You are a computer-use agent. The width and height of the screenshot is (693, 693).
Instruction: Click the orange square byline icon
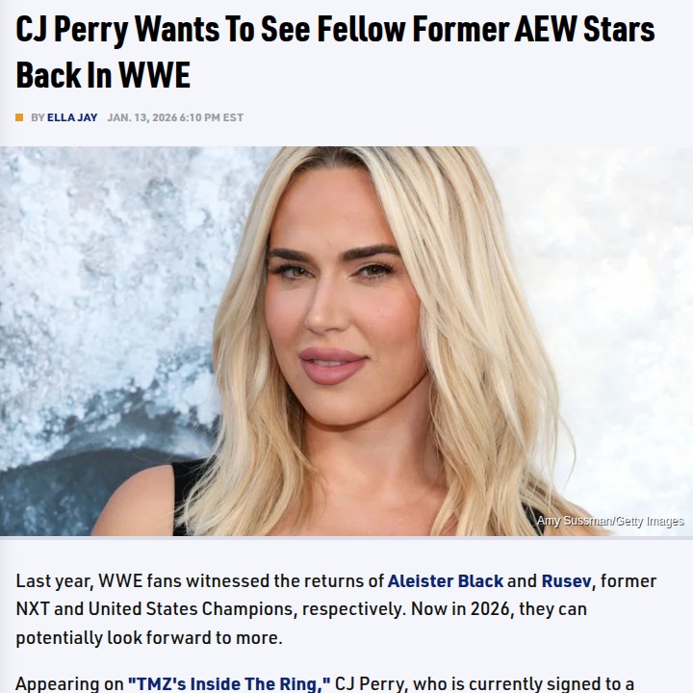tap(19, 117)
